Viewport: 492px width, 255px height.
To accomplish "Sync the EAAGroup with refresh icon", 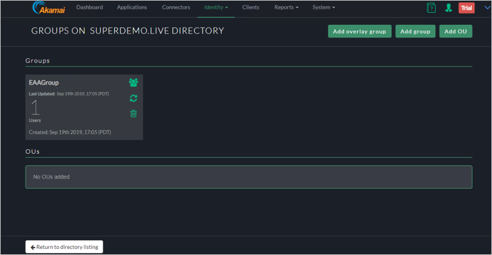I will pos(134,98).
